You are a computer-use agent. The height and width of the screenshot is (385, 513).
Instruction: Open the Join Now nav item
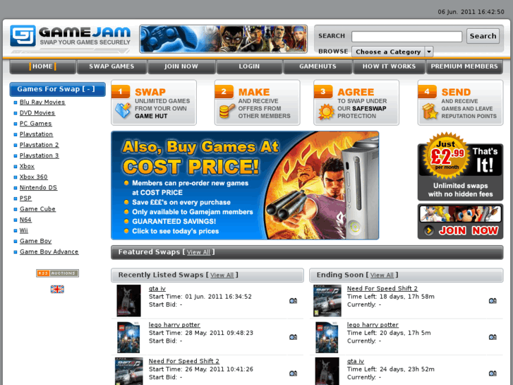click(181, 66)
